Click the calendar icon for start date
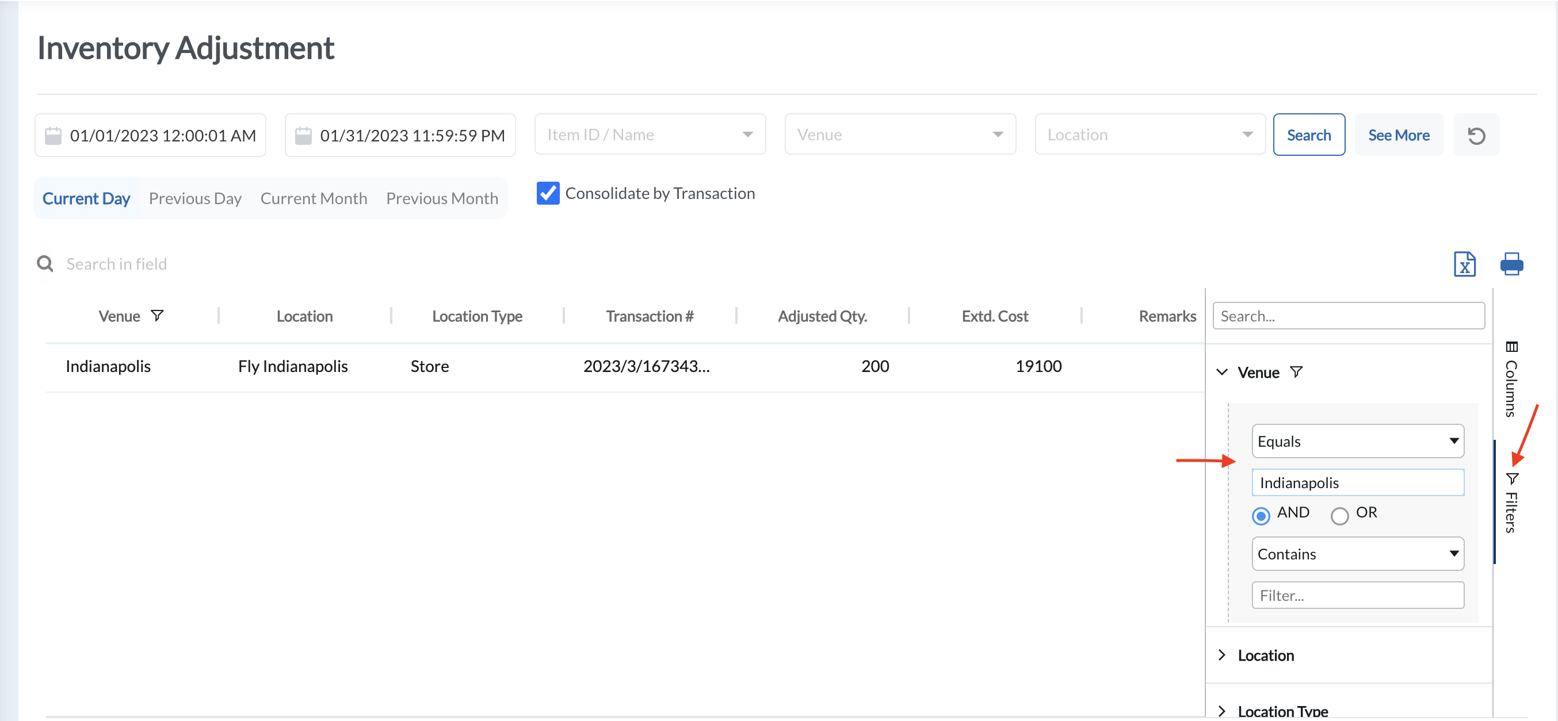 pyautogui.click(x=53, y=134)
